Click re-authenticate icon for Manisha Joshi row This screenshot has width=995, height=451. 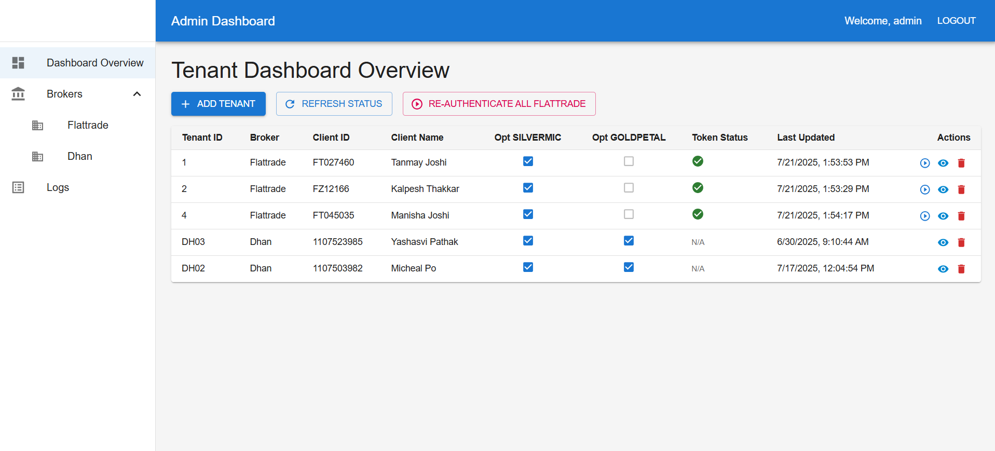[924, 216]
